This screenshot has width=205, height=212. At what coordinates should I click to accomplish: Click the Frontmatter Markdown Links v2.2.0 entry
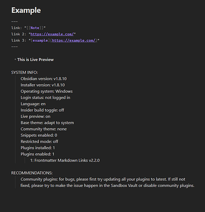(x=65, y=161)
